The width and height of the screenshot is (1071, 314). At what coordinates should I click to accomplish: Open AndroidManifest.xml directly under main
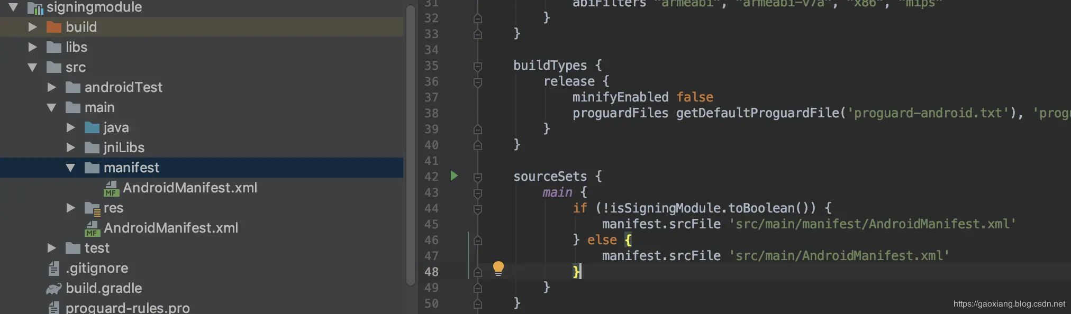tap(171, 228)
